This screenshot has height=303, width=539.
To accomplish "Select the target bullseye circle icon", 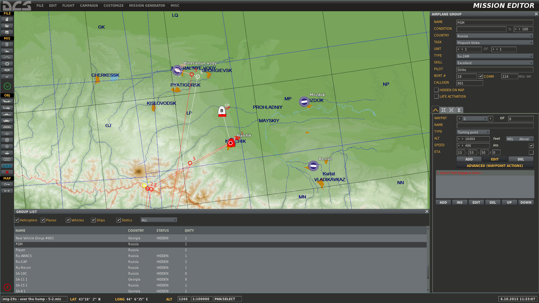I will pos(7,140).
